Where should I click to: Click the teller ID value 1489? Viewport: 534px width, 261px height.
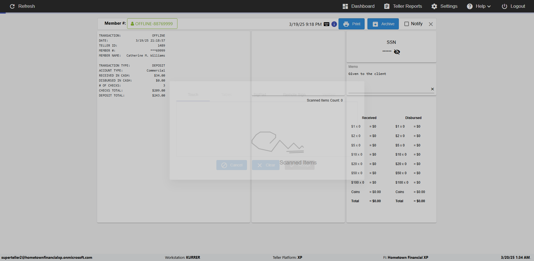[161, 45]
